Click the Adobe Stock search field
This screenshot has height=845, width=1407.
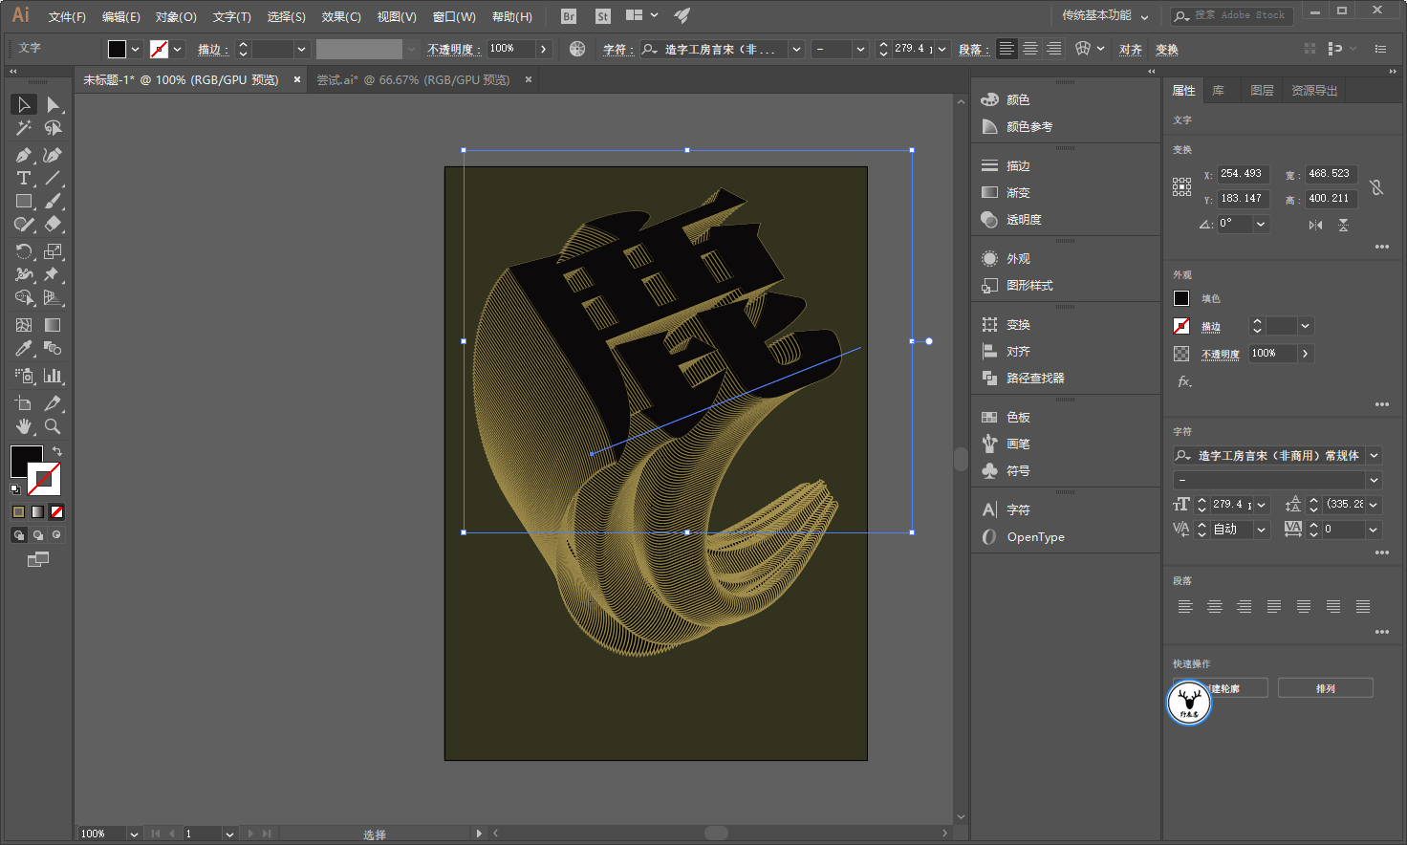coord(1232,15)
